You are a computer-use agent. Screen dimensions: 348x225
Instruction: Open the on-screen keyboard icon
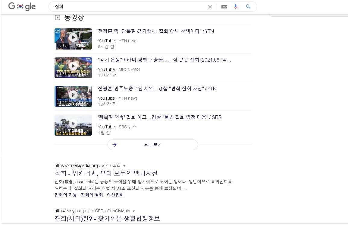point(224,7)
